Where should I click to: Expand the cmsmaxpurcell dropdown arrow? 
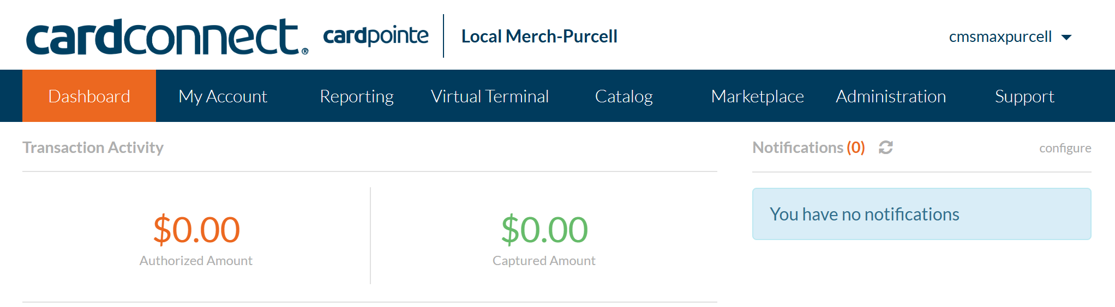(1066, 38)
